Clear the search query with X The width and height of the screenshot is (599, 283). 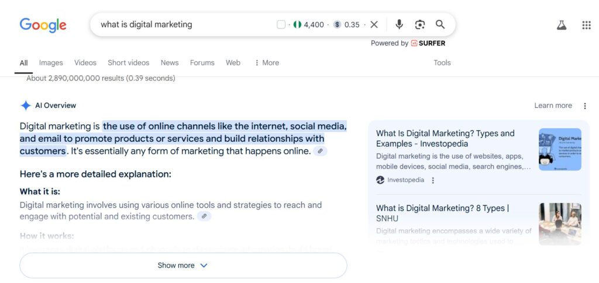374,25
